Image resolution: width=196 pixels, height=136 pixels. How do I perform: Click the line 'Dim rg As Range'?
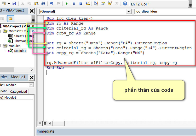[x=65, y=23]
